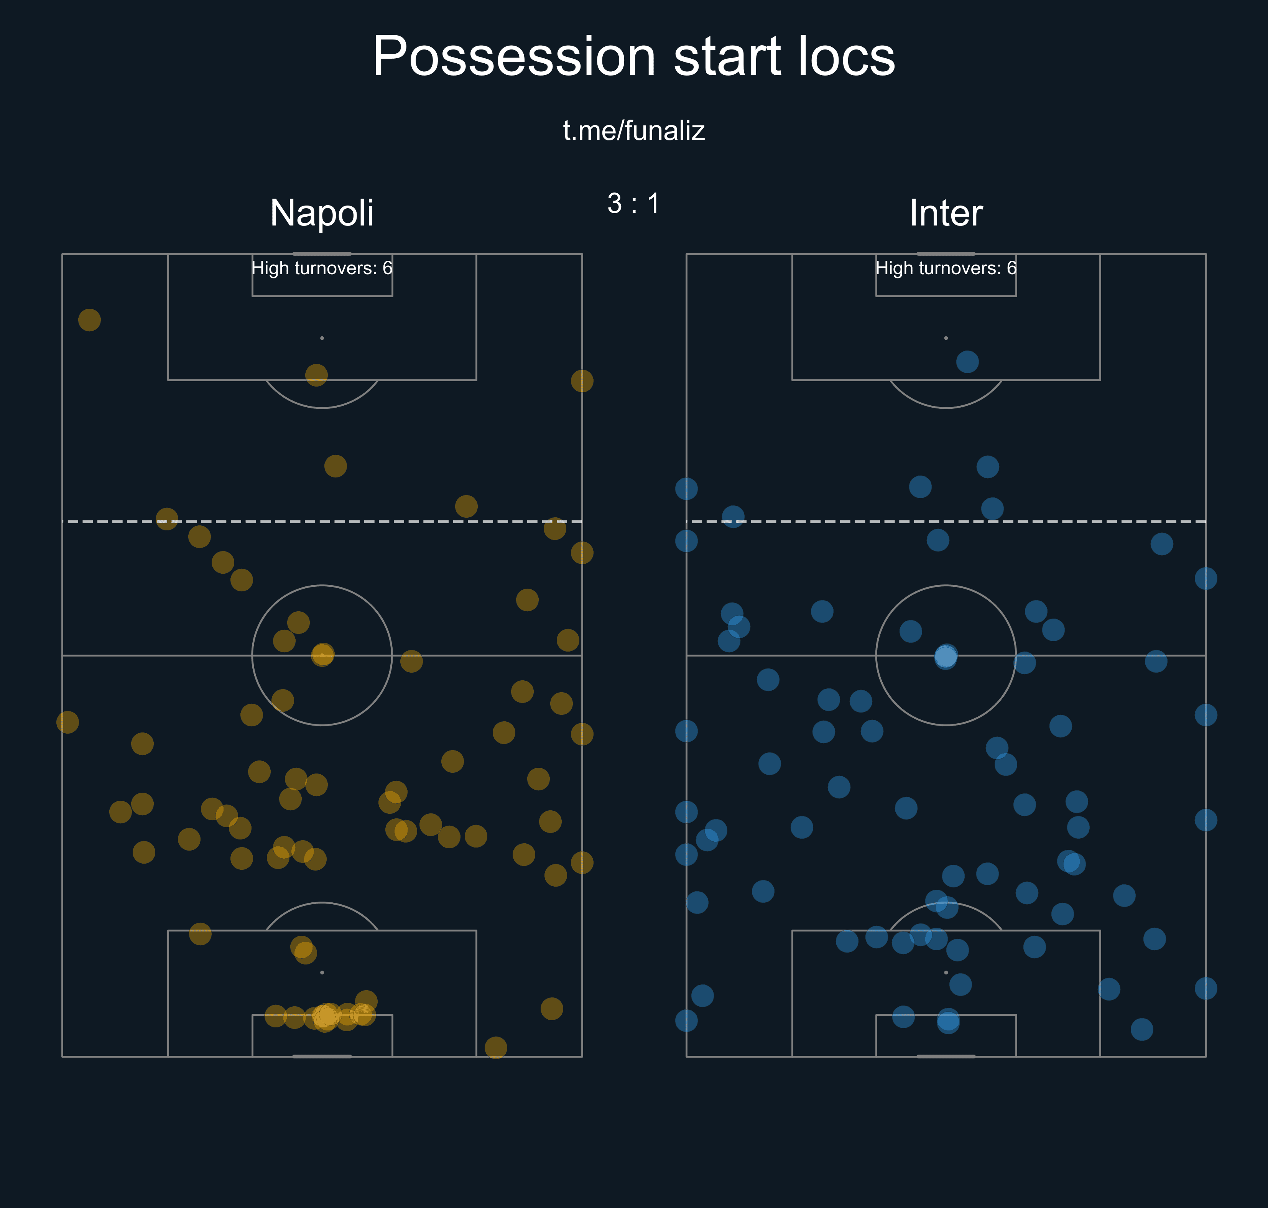The height and width of the screenshot is (1208, 1268).
Task: Click the top goal marker on Inter pitch
Action: point(946,254)
